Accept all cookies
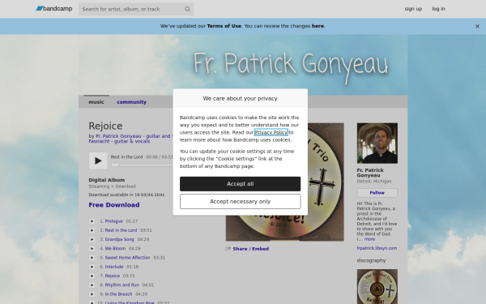 click(240, 184)
